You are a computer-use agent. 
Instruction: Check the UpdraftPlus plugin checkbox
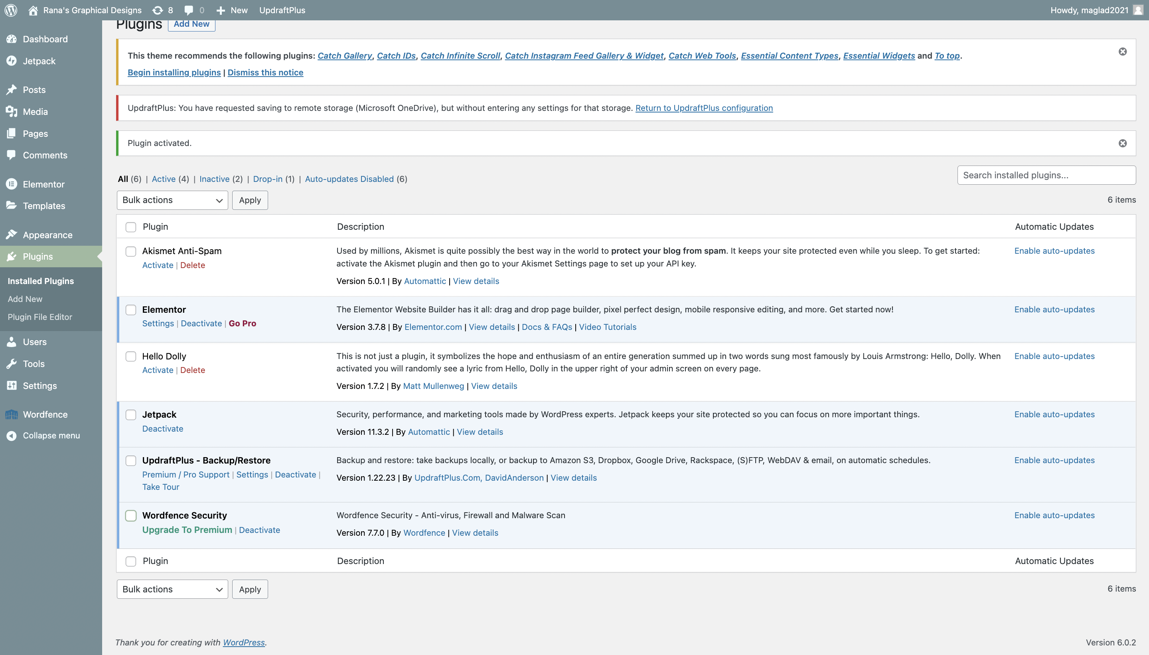click(x=130, y=461)
